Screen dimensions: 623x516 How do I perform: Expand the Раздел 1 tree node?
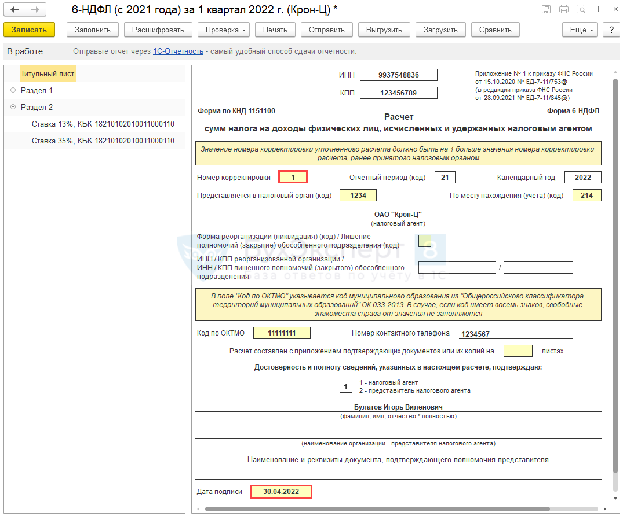[x=13, y=90]
